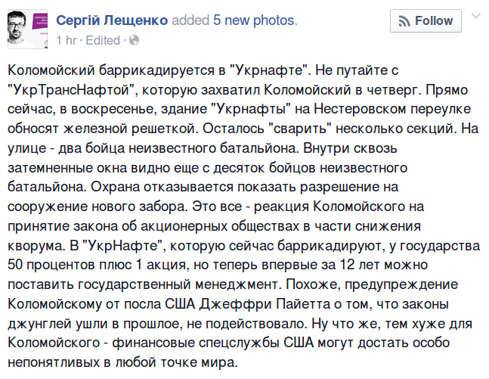489x379 pixels.
Task: View the "5 new photos" album
Action: (253, 20)
